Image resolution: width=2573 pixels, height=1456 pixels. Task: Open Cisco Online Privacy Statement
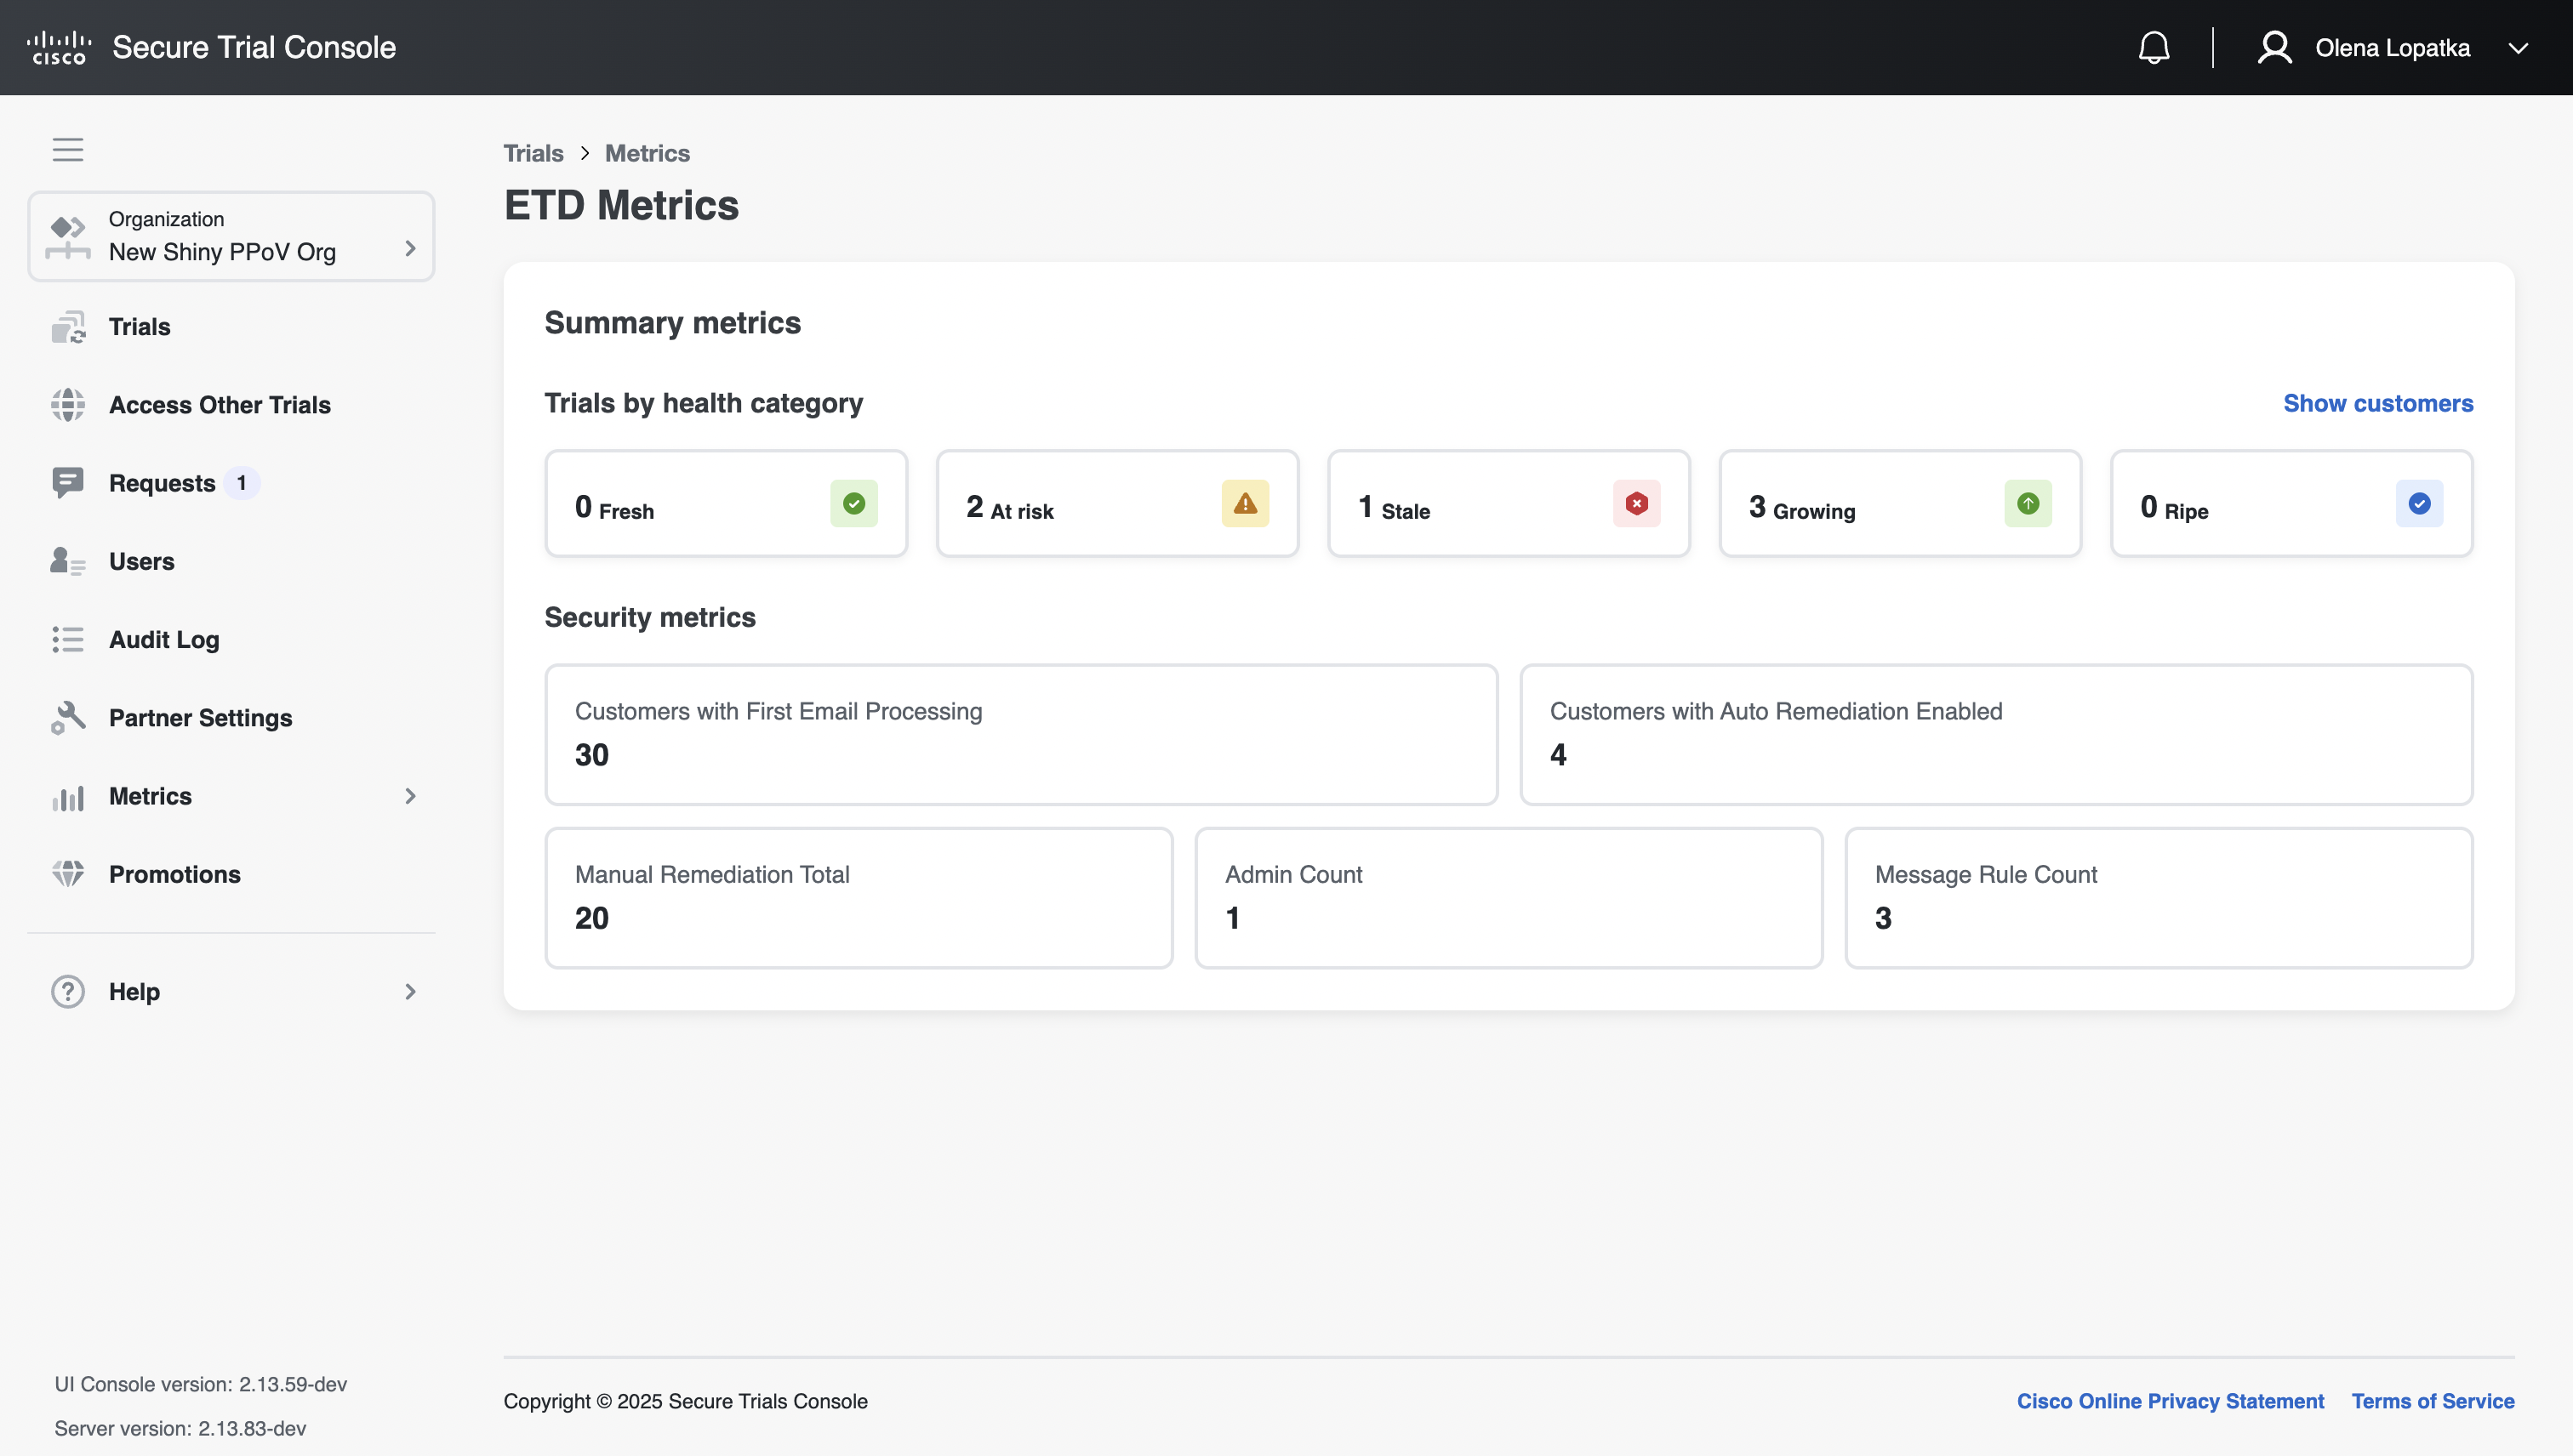[x=2170, y=1401]
